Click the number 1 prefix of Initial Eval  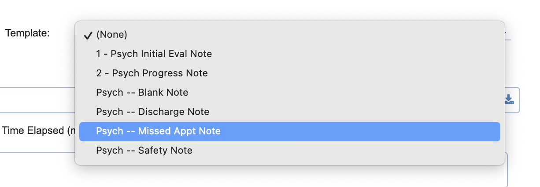click(x=98, y=54)
